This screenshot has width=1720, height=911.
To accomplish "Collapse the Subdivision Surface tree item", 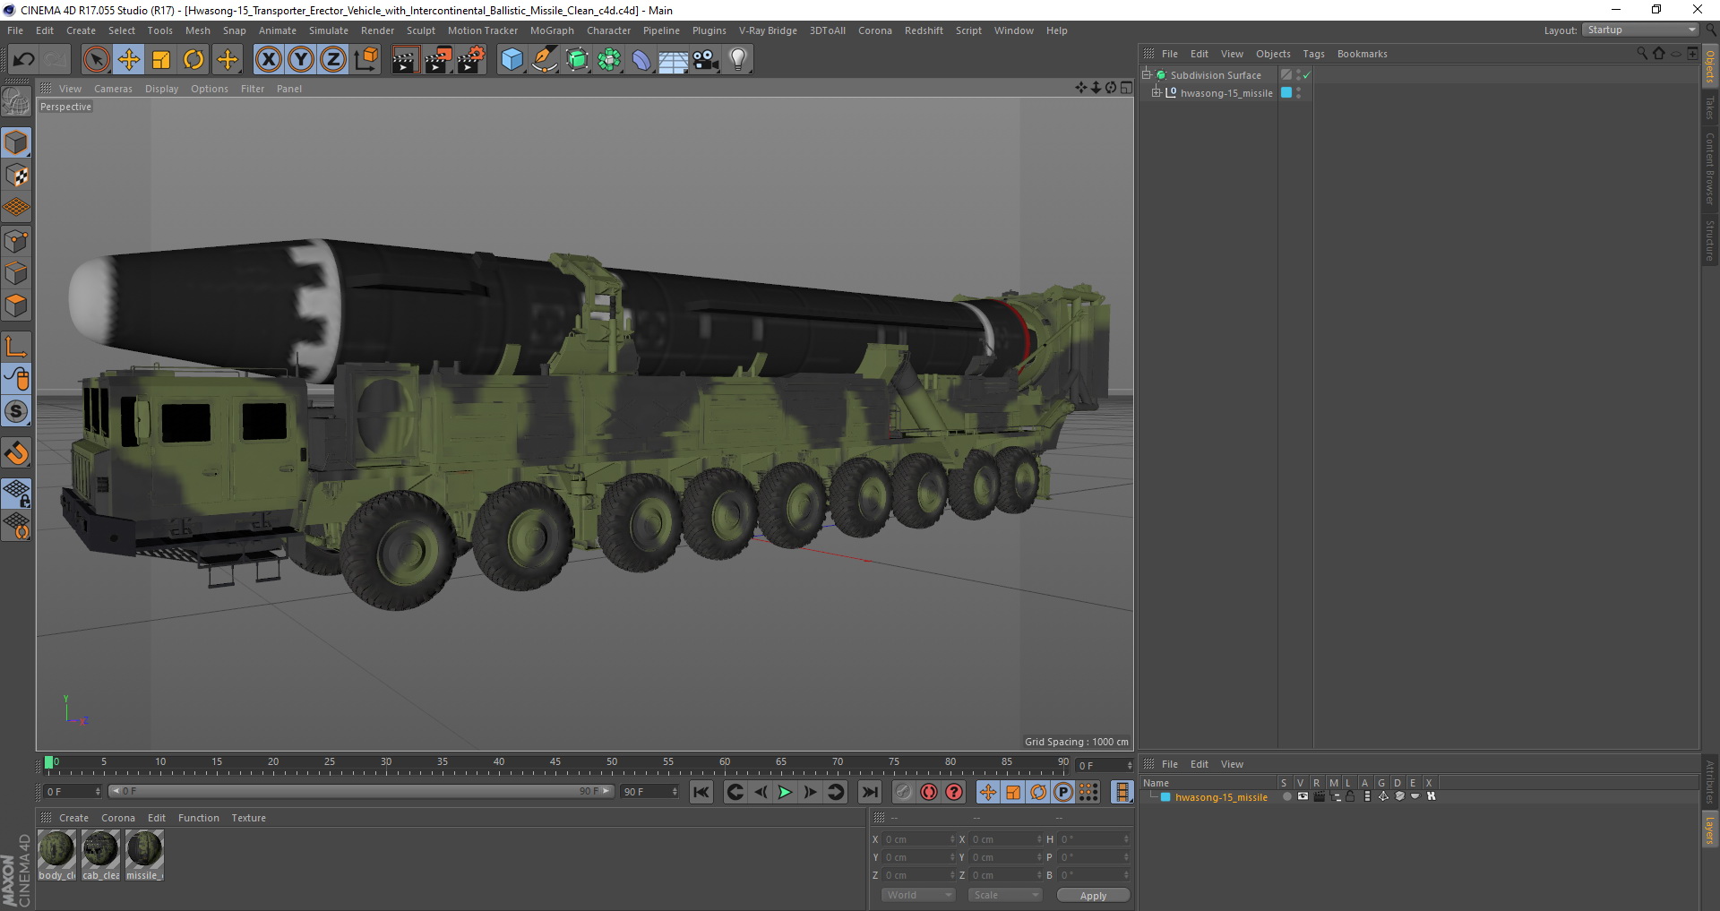I will coord(1146,74).
